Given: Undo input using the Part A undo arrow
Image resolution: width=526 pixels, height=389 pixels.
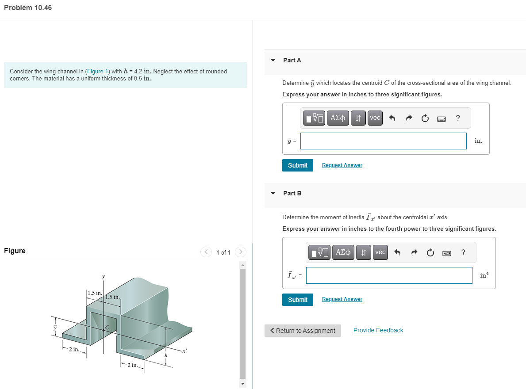Looking at the screenshot, I should pos(392,118).
